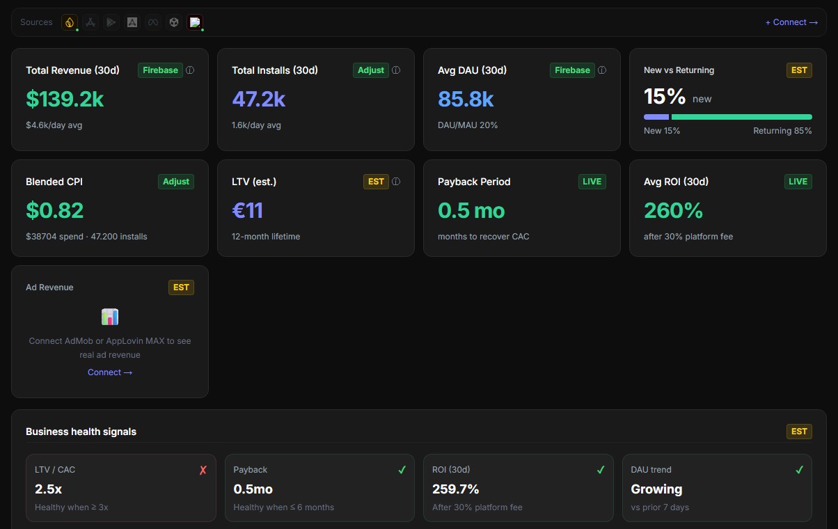The image size is (838, 529).
Task: Click the red X on LTV / CAC signal
Action: [x=203, y=471]
